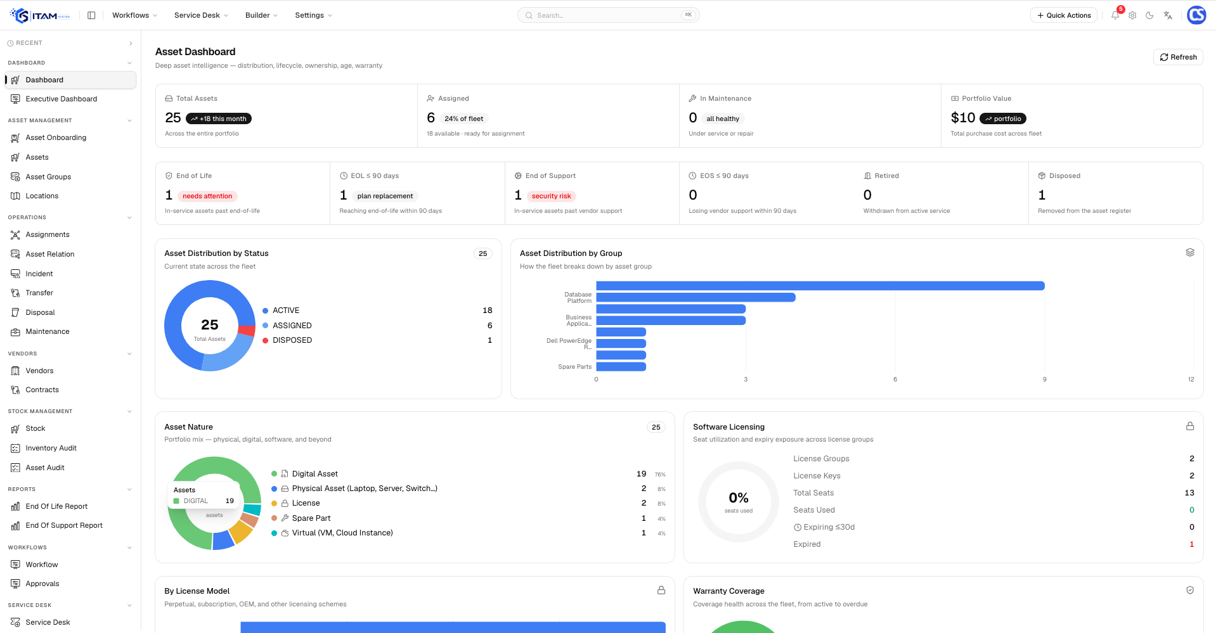The height and width of the screenshot is (633, 1216).
Task: Go to Locations page
Action: [70, 196]
